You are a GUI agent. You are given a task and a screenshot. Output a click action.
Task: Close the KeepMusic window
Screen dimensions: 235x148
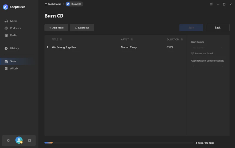231,4
